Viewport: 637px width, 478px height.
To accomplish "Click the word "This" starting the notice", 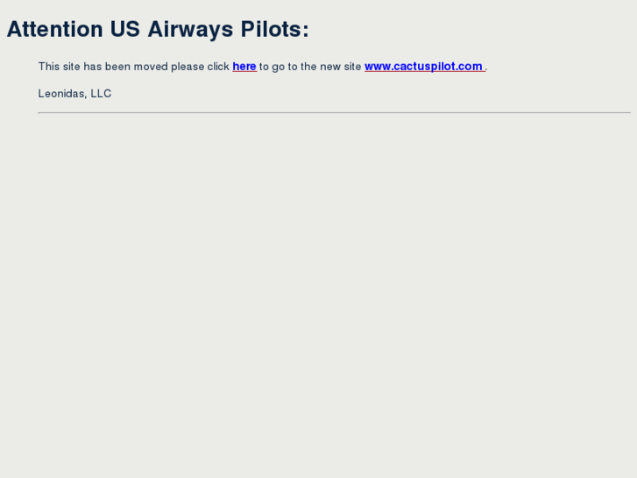I will pyautogui.click(x=49, y=67).
